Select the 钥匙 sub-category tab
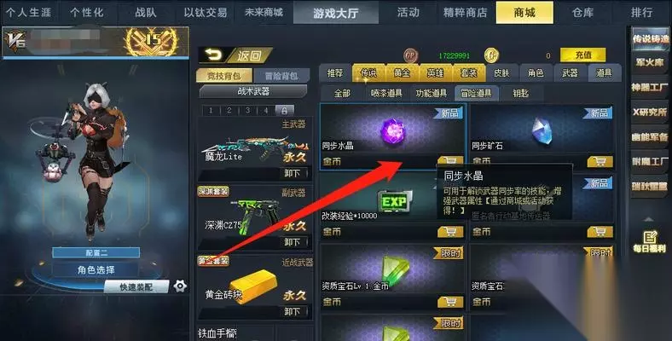 point(521,93)
